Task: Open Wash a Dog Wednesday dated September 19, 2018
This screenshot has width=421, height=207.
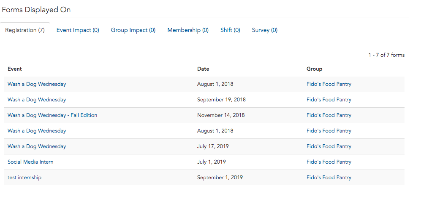Action: [37, 100]
